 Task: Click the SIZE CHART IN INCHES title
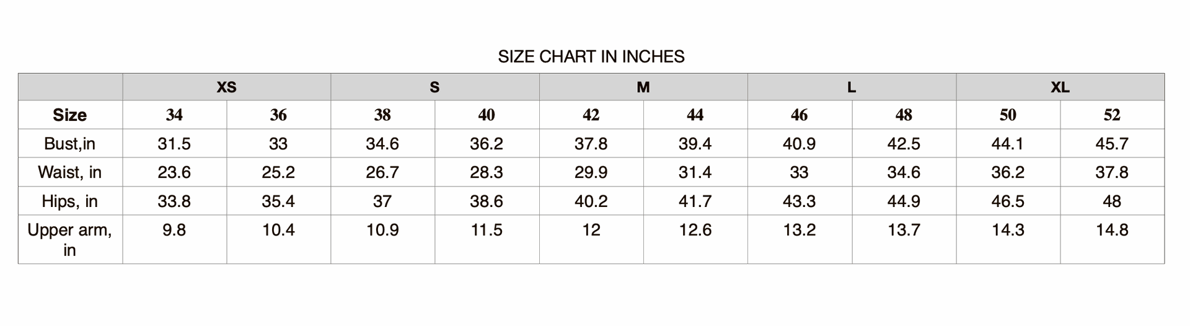(x=591, y=56)
